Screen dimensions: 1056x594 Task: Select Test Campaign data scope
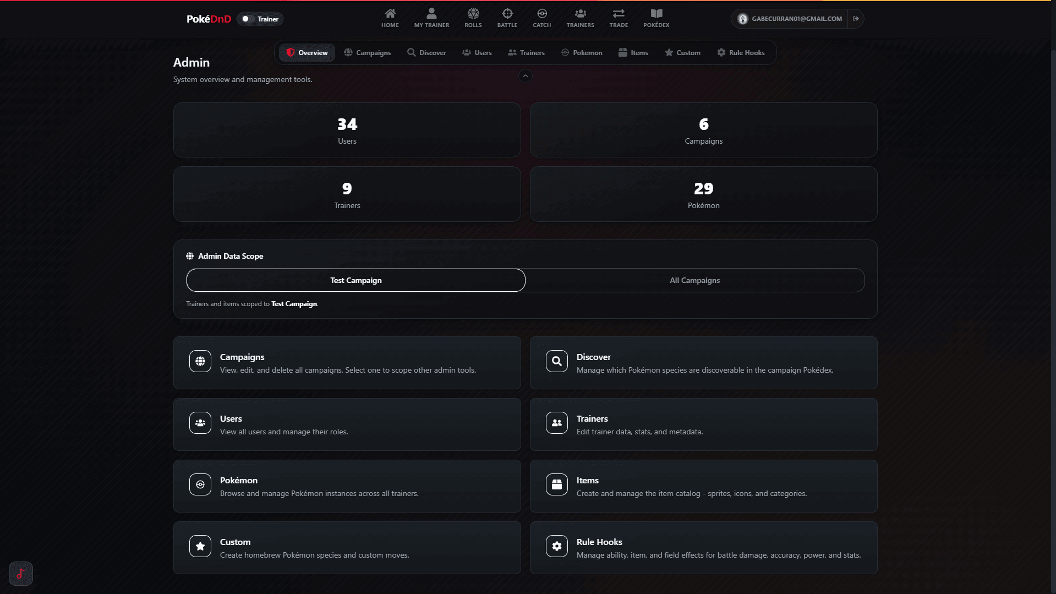[356, 280]
